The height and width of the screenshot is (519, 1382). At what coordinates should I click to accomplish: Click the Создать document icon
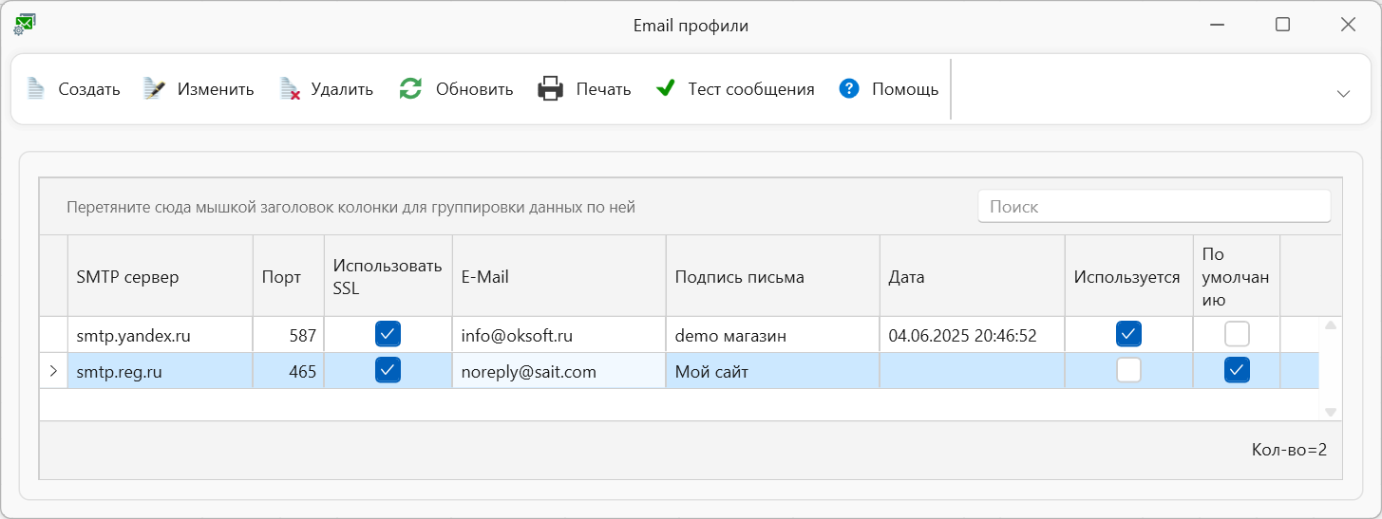(x=35, y=89)
